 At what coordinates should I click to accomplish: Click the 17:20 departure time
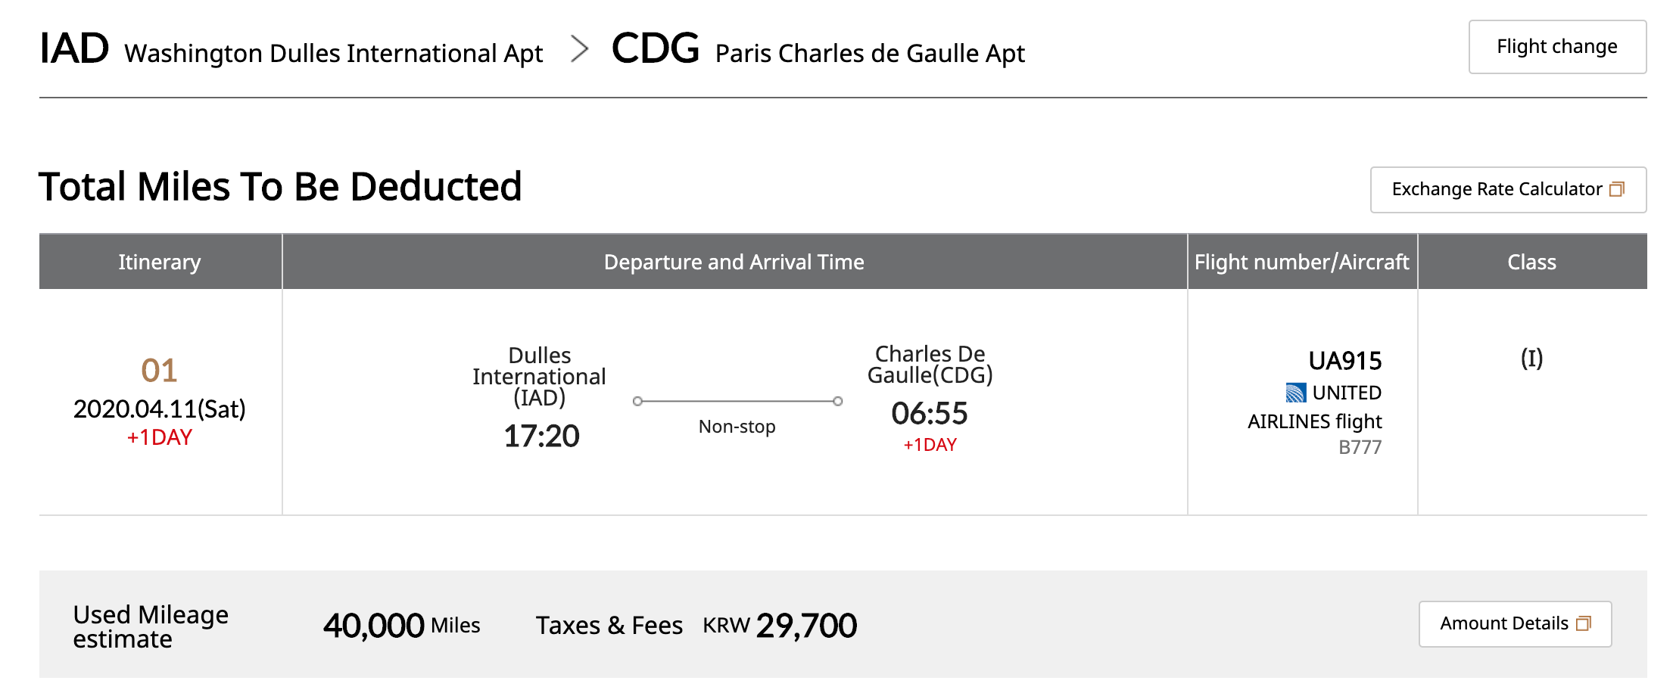[541, 436]
